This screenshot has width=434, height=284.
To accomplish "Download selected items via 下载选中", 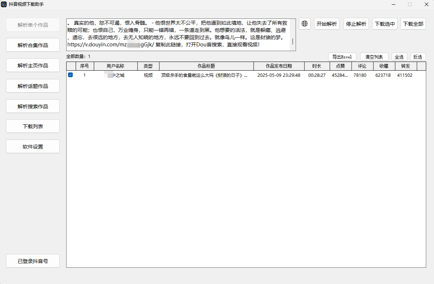I will tap(385, 24).
